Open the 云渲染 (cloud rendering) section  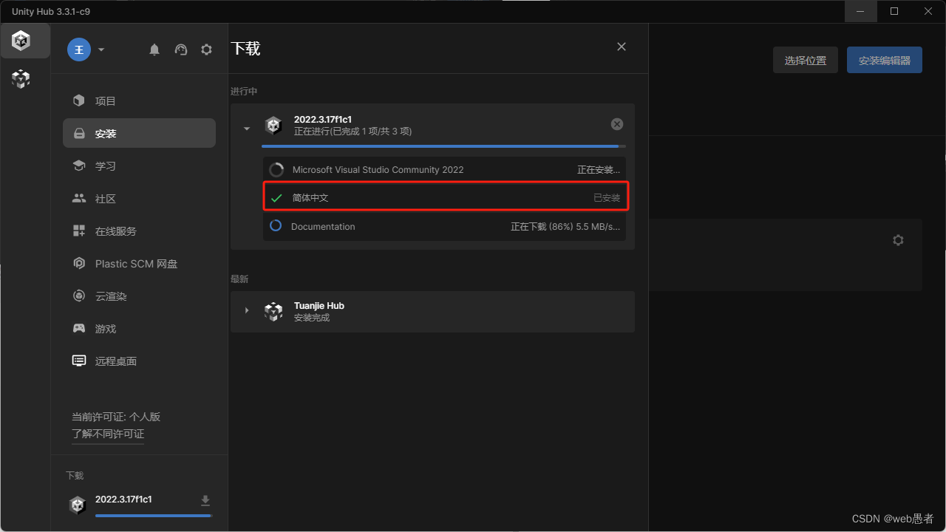140,296
